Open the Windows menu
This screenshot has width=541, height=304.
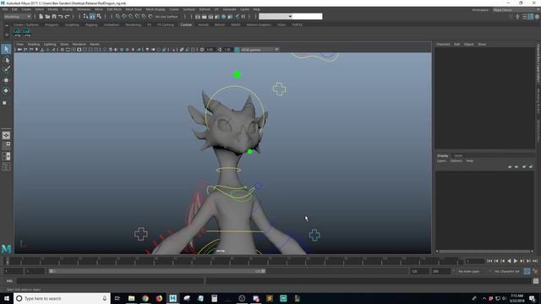84,9
